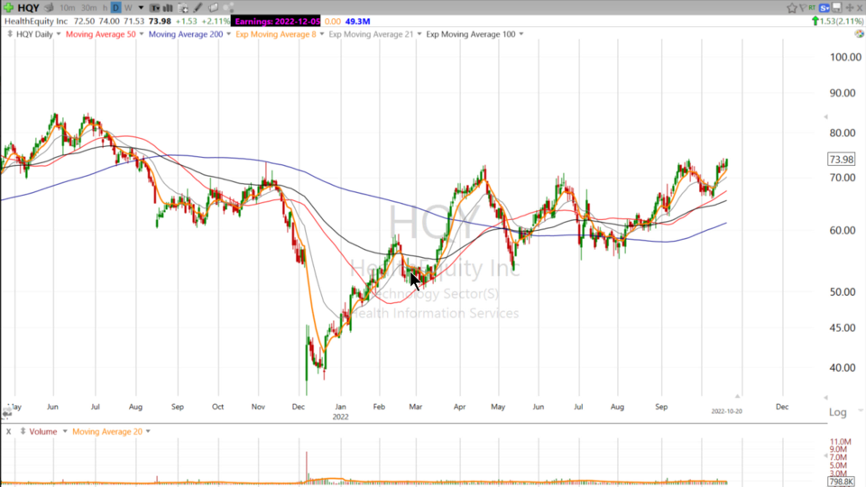Expand the Moving Average 50 dropdown arrow
The image size is (866, 487).
(x=142, y=34)
